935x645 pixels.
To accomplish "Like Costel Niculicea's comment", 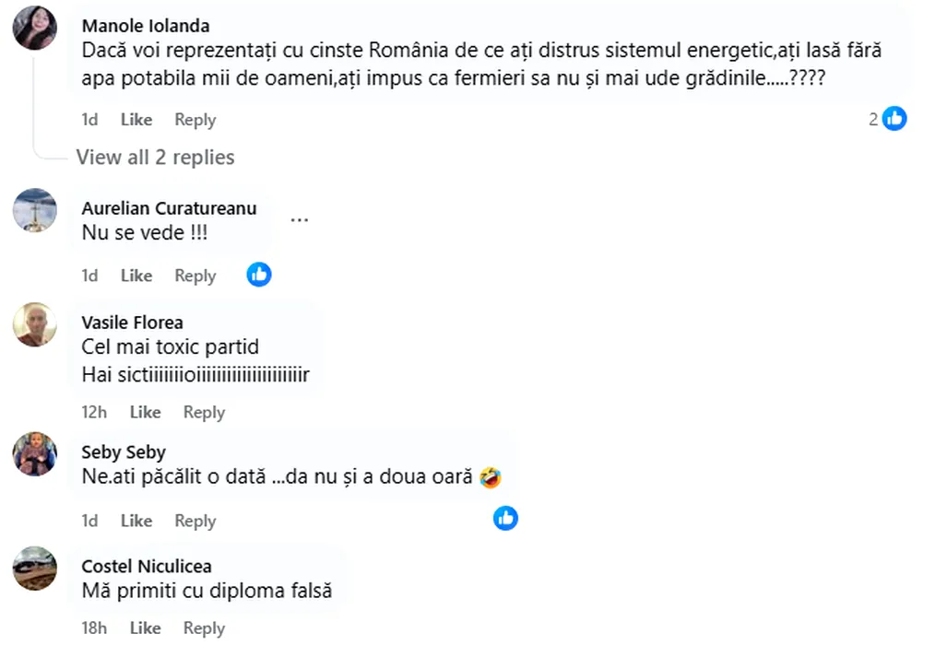I will [145, 628].
